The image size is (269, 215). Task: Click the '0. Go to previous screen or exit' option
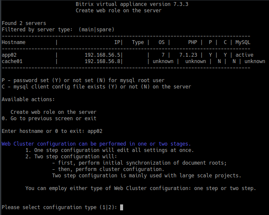(49, 119)
